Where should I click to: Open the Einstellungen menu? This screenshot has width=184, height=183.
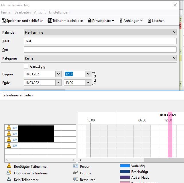pyautogui.click(x=59, y=12)
